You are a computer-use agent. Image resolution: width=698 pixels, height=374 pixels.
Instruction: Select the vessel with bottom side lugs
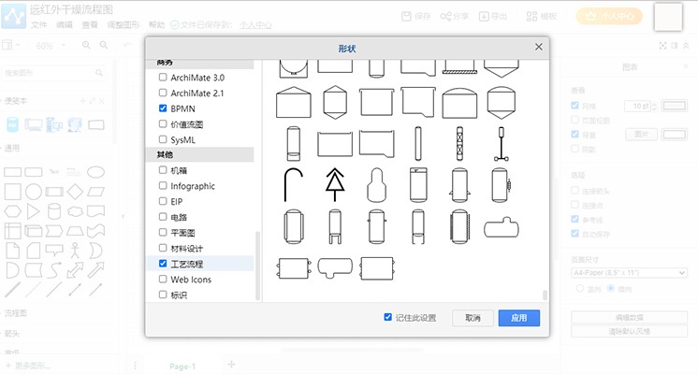pos(459,185)
